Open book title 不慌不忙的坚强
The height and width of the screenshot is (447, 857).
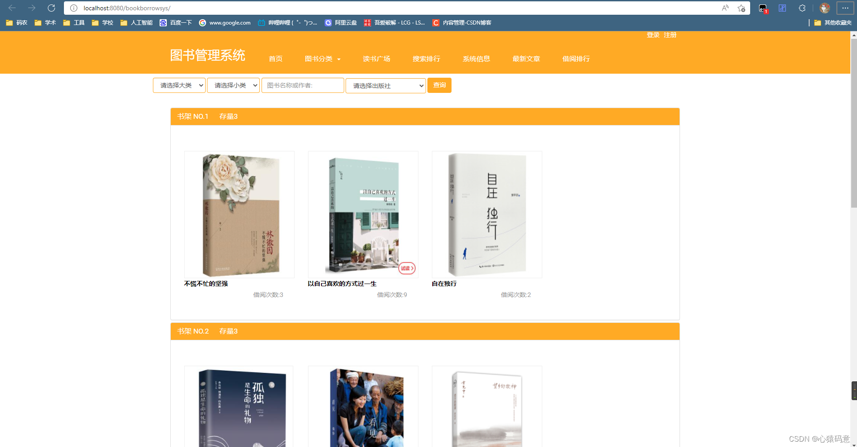coord(206,284)
